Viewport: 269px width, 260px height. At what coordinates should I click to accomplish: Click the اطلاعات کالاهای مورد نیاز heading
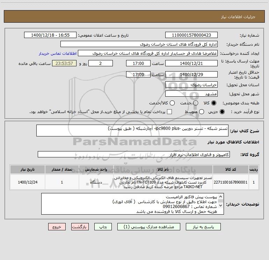[x=233, y=142]
